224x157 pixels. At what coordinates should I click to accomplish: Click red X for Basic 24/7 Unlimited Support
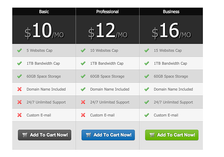19,102
